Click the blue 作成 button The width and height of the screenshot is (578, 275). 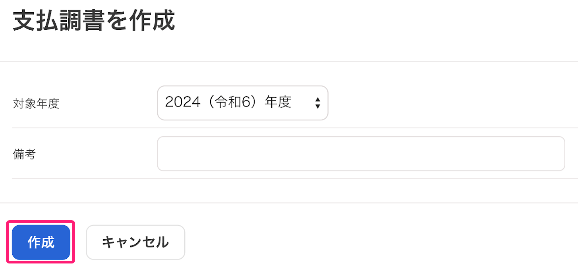(x=41, y=242)
